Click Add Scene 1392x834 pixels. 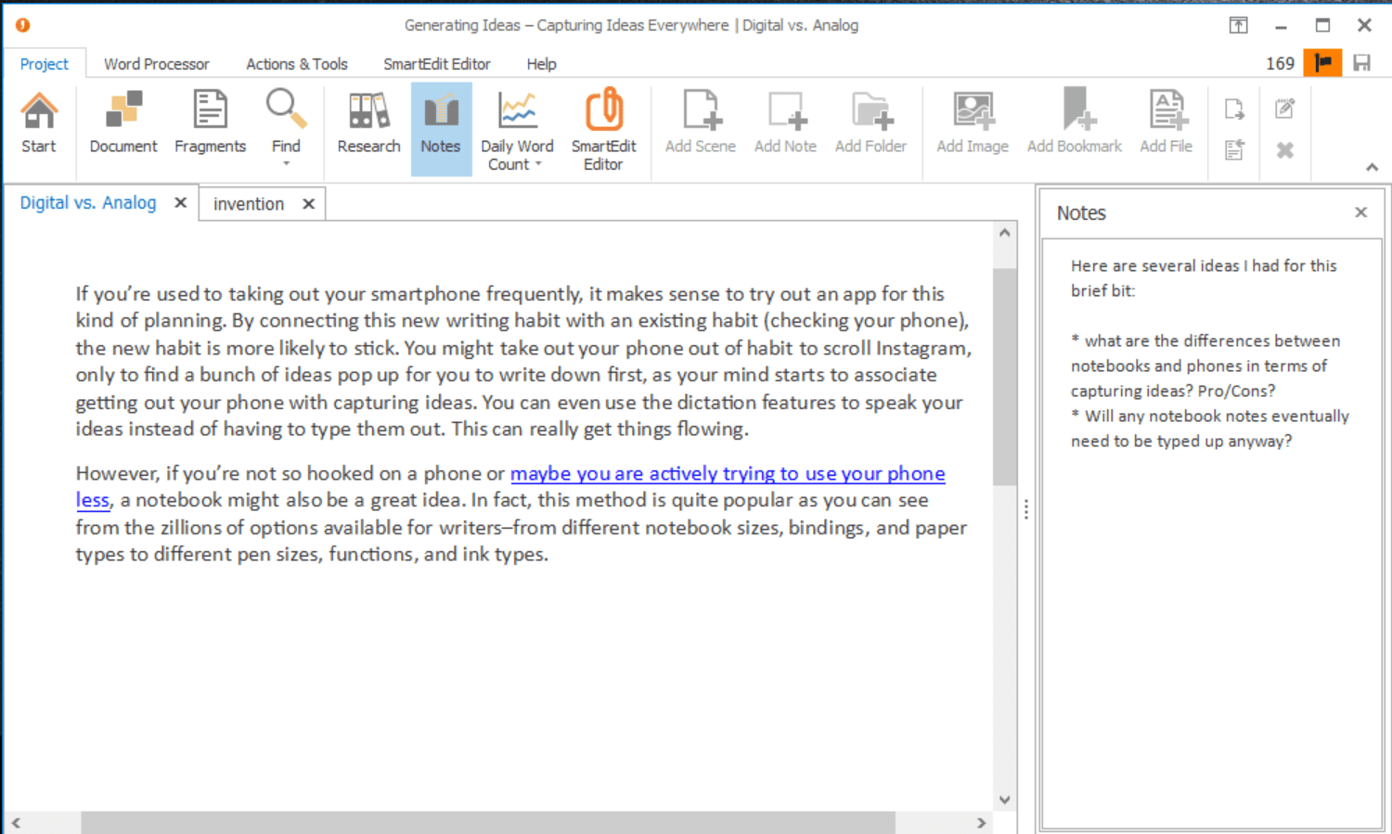701,123
